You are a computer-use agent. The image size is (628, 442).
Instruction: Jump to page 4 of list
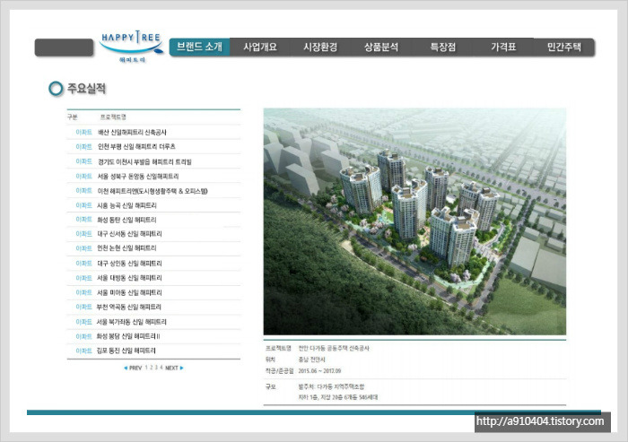[x=161, y=368]
